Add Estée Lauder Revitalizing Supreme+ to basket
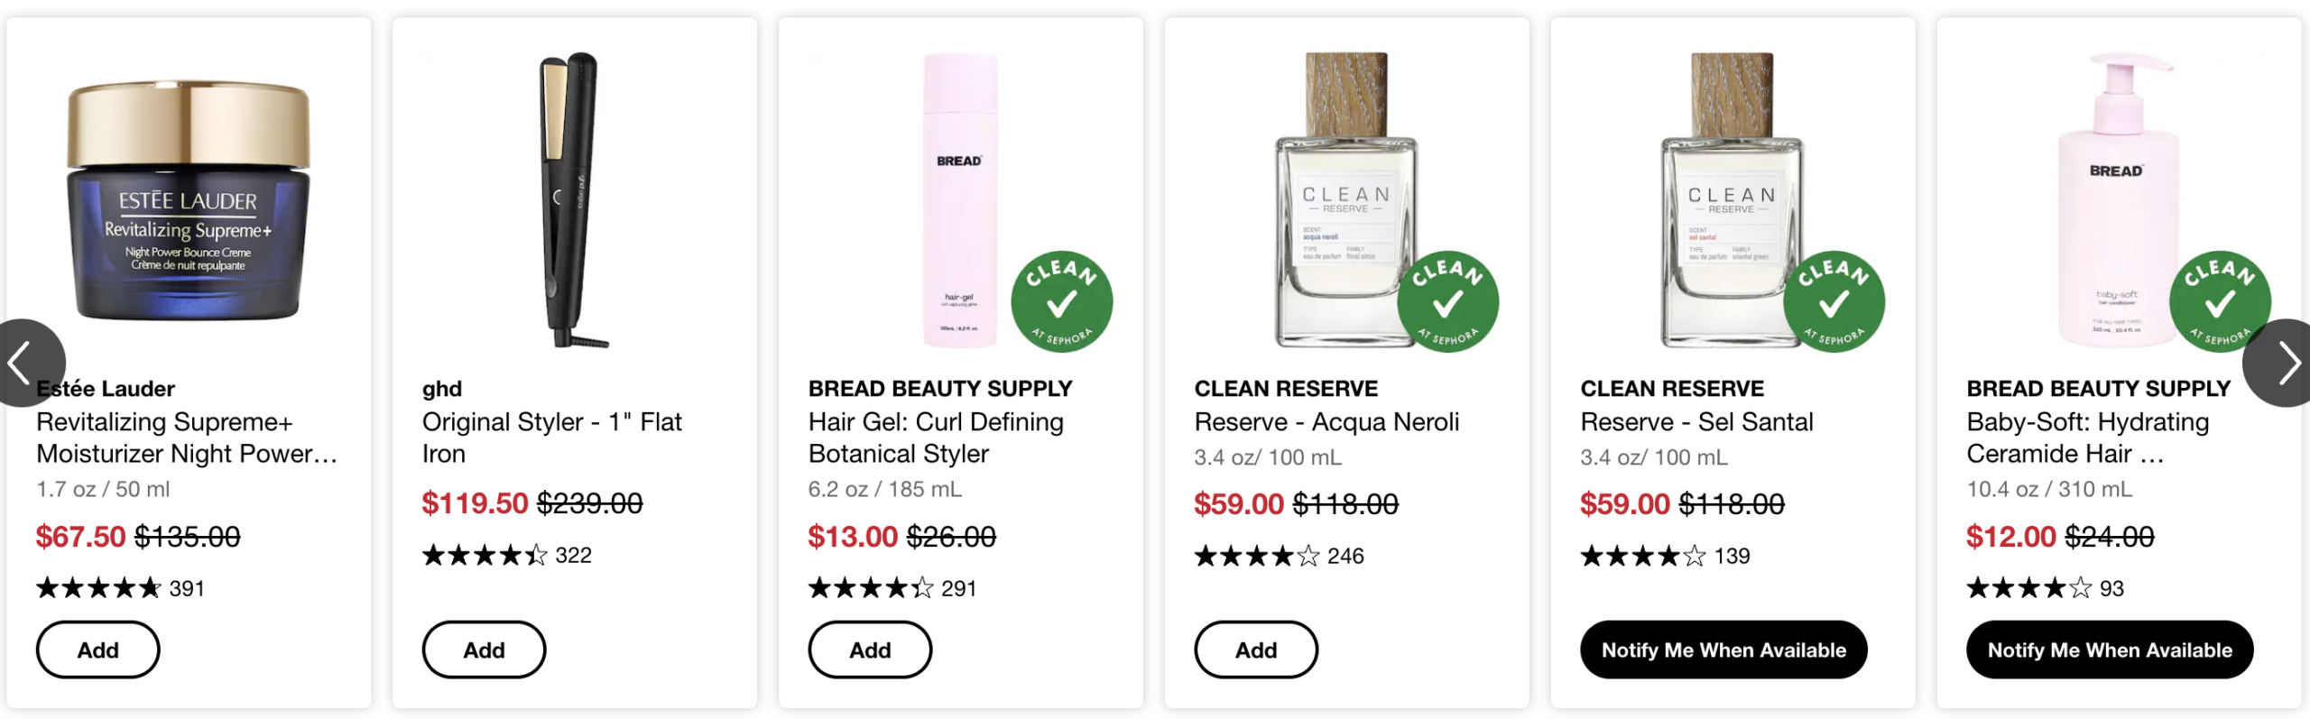The height and width of the screenshot is (719, 2310). pos(97,650)
